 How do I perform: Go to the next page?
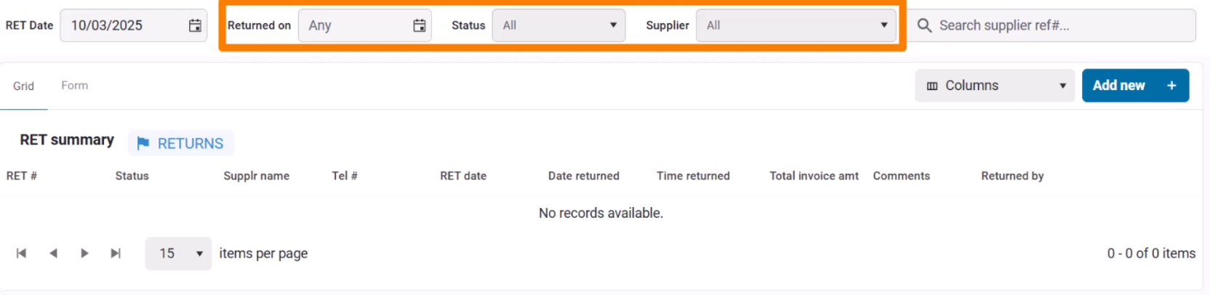pos(84,253)
